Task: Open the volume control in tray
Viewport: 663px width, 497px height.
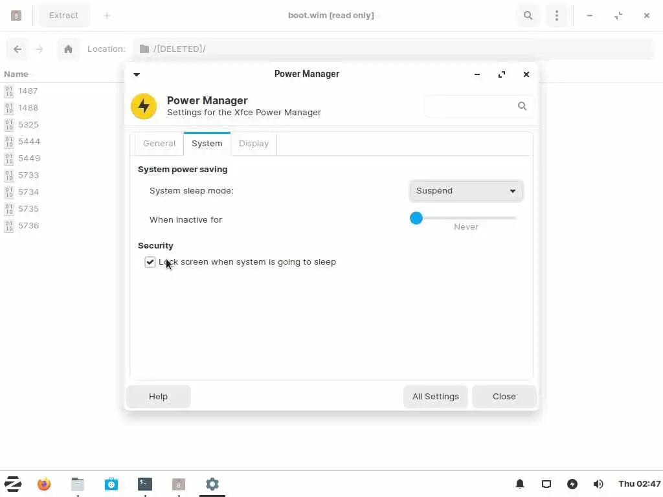Action: point(598,484)
